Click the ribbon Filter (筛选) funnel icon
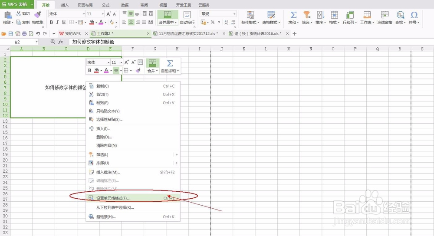434x236 pixels. 307,15
